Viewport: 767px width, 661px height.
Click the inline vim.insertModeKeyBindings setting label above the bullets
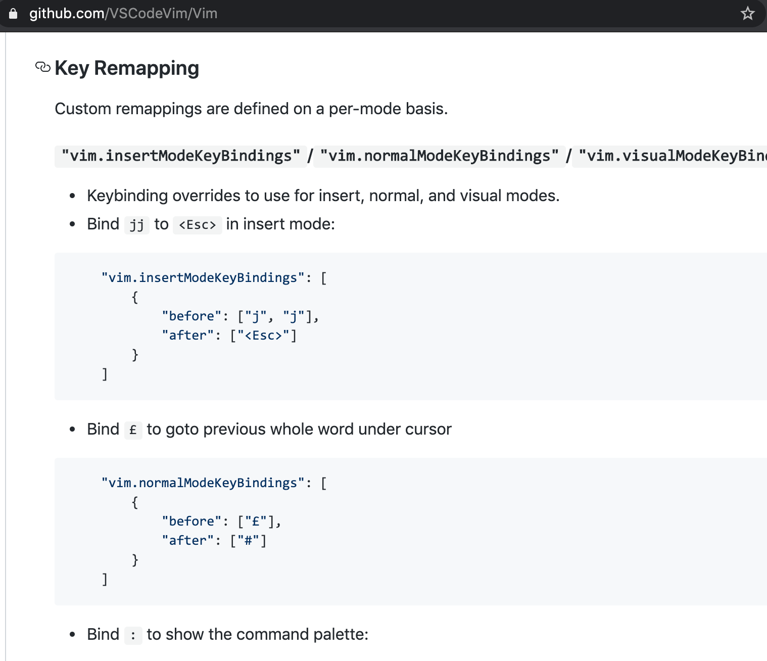[x=181, y=156]
